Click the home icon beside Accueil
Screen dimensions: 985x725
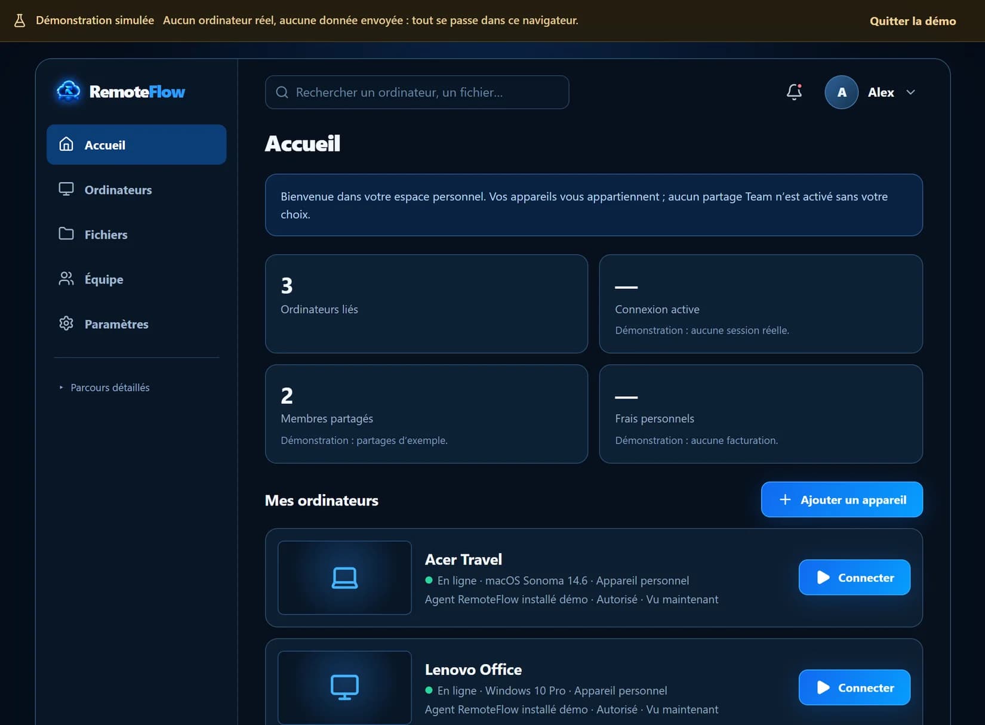pos(66,144)
